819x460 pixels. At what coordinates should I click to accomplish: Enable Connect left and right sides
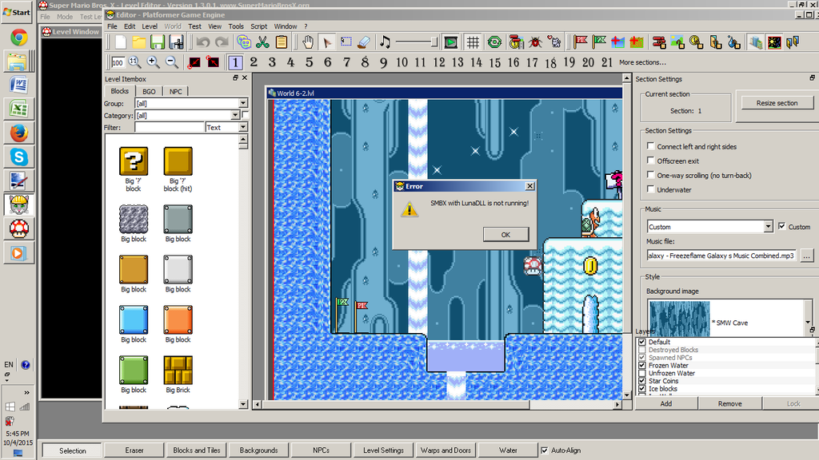(651, 146)
